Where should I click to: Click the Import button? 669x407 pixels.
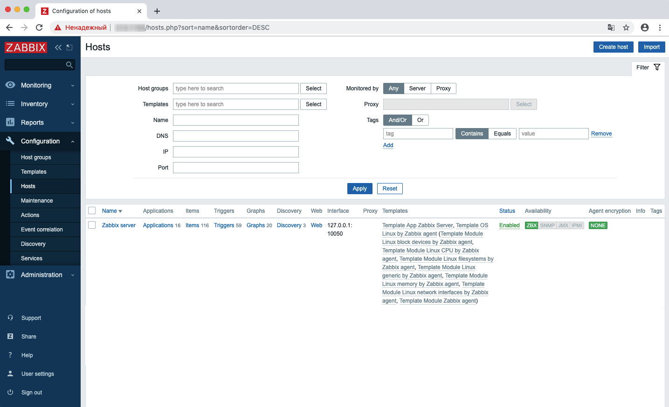point(652,47)
